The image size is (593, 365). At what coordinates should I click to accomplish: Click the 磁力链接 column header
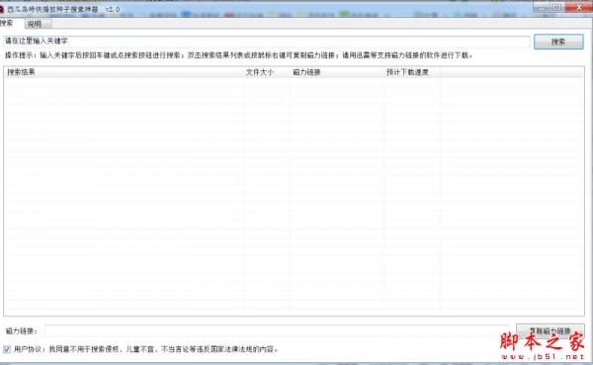coord(337,72)
